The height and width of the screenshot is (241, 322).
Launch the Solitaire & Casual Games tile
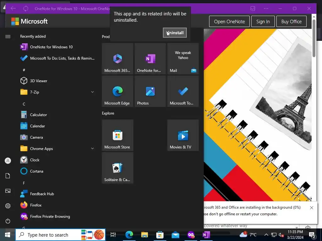(x=118, y=168)
